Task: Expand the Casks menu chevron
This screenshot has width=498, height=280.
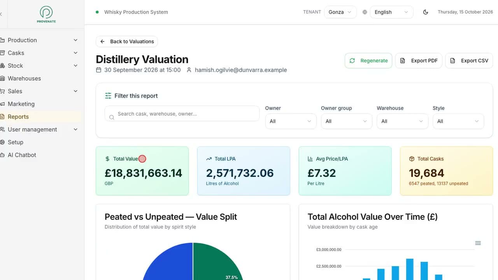Action: pyautogui.click(x=75, y=53)
